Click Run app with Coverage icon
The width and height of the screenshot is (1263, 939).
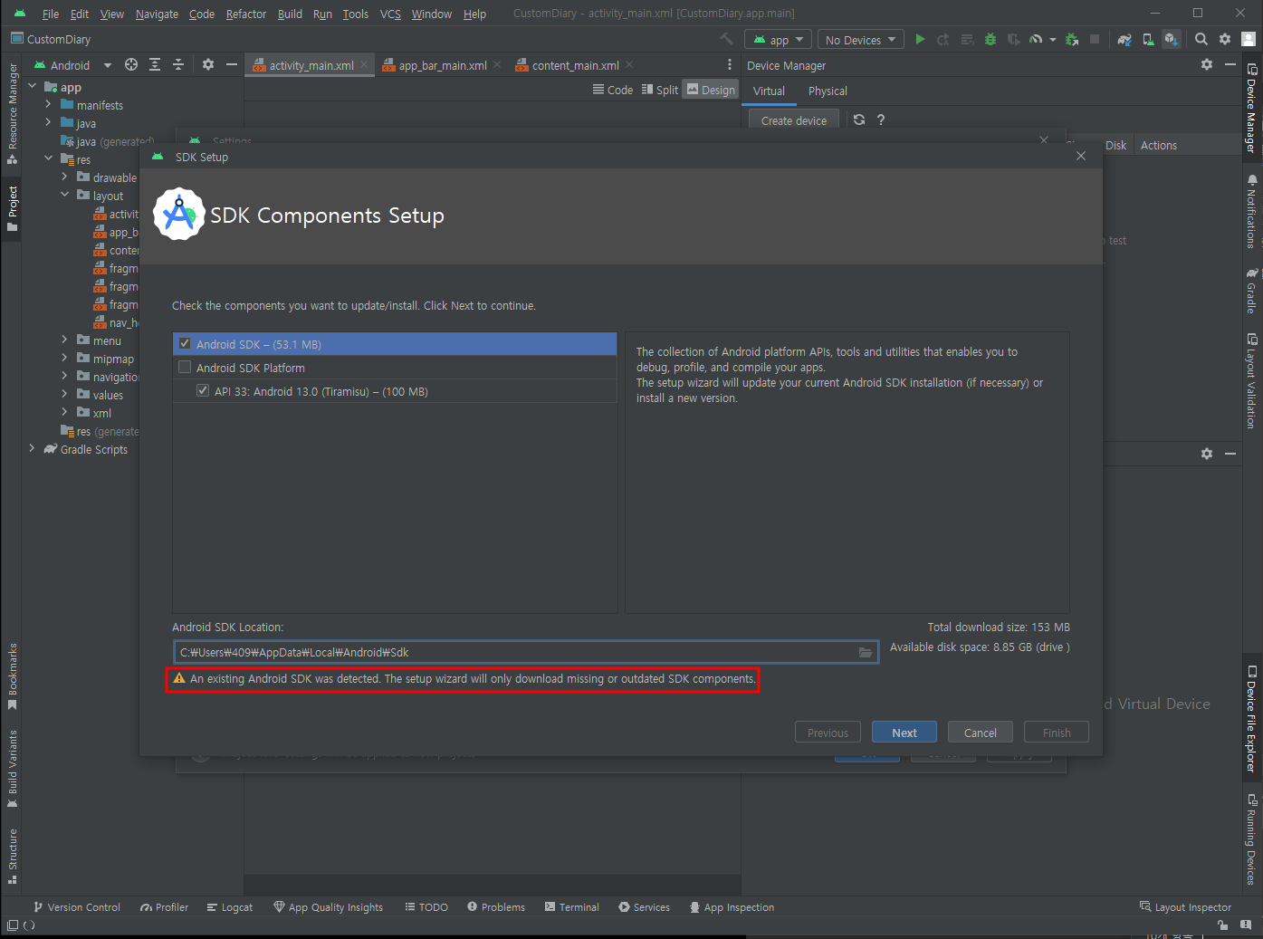(1013, 39)
